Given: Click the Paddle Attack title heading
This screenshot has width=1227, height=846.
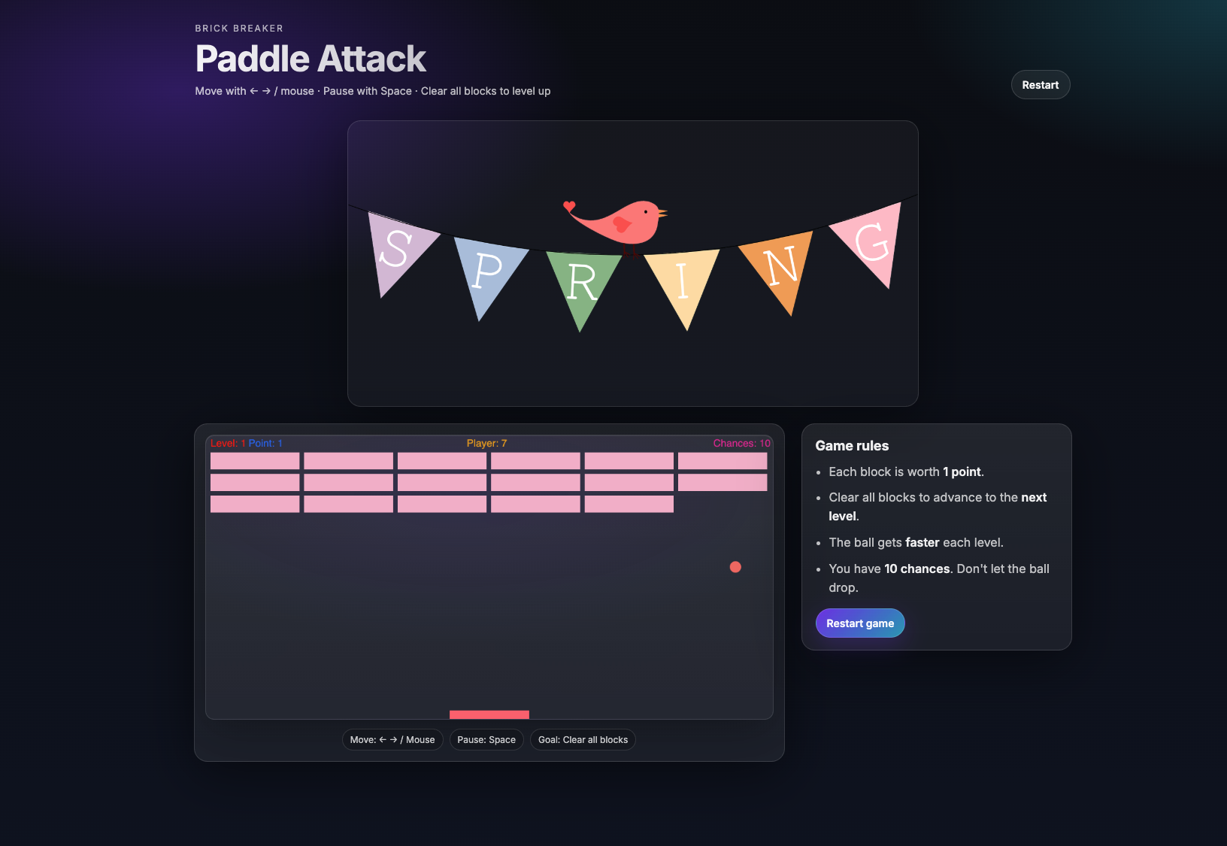Looking at the screenshot, I should 311,59.
